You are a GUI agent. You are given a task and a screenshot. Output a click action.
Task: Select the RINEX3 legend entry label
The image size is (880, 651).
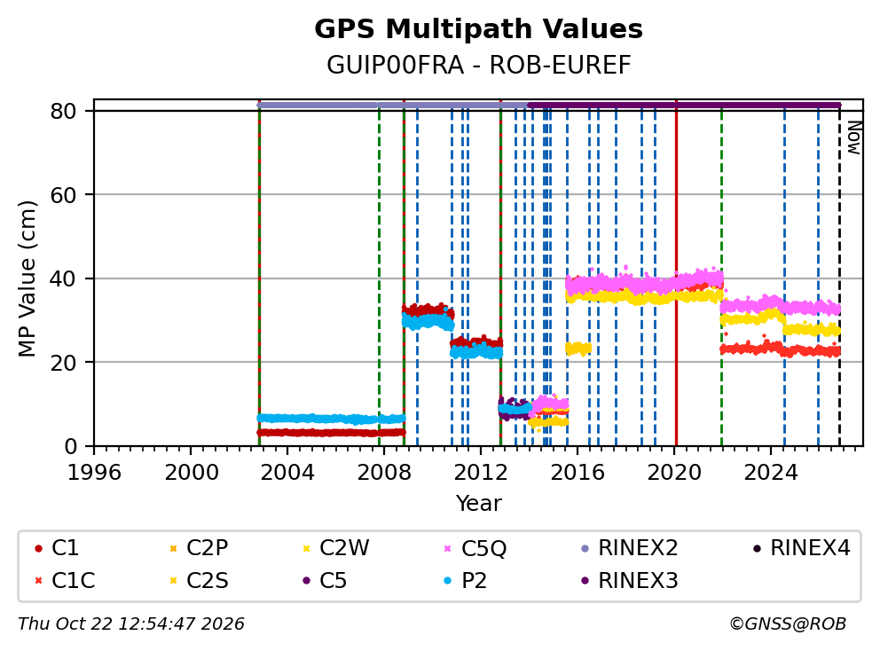click(x=638, y=581)
